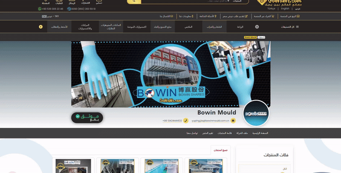Expand all categories (كل التصنيفات) menu

point(290,27)
